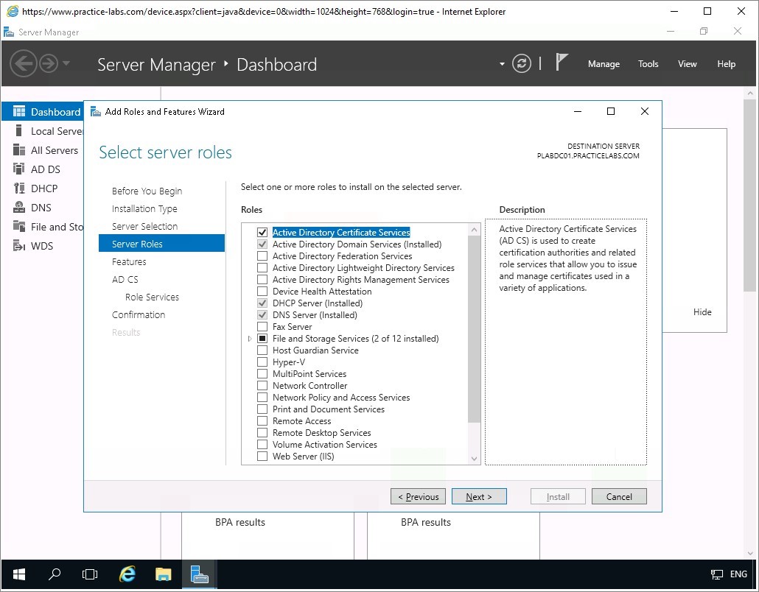Select the All Servers sidebar icon

(19, 150)
